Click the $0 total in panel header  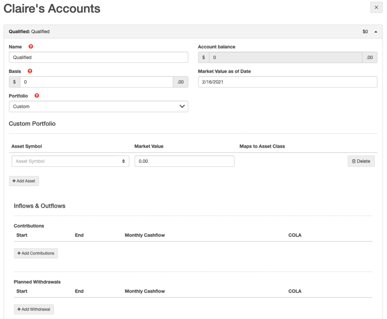click(x=365, y=31)
